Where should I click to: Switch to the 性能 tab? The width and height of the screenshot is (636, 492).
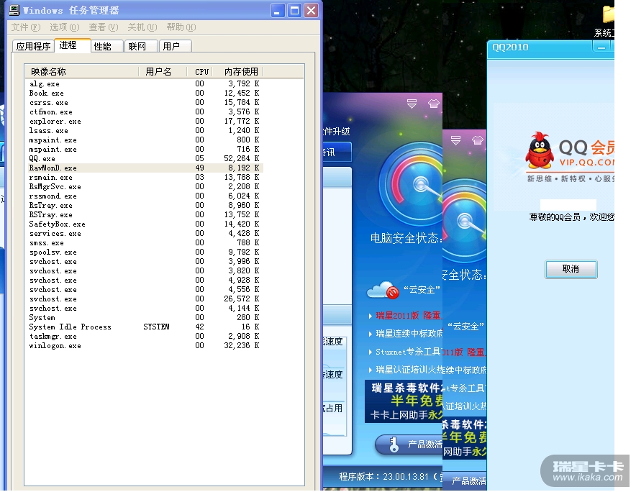point(106,46)
